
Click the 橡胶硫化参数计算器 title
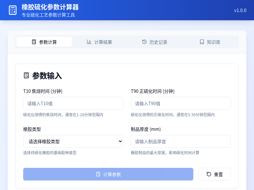pyautogui.click(x=50, y=7)
